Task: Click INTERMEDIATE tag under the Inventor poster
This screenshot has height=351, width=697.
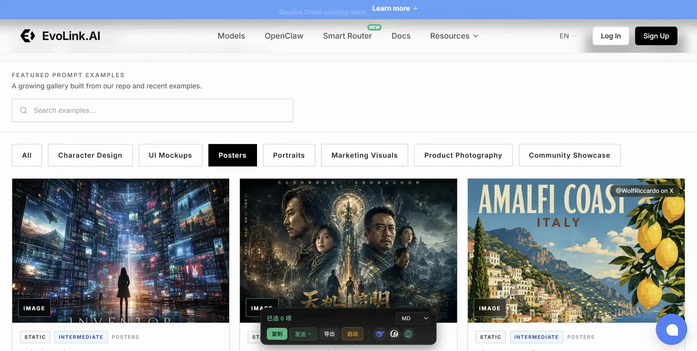Action: click(x=81, y=337)
